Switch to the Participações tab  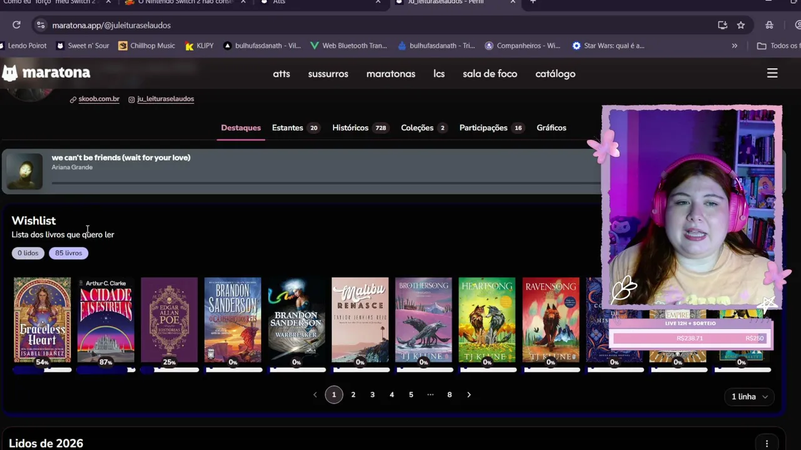pyautogui.click(x=491, y=127)
